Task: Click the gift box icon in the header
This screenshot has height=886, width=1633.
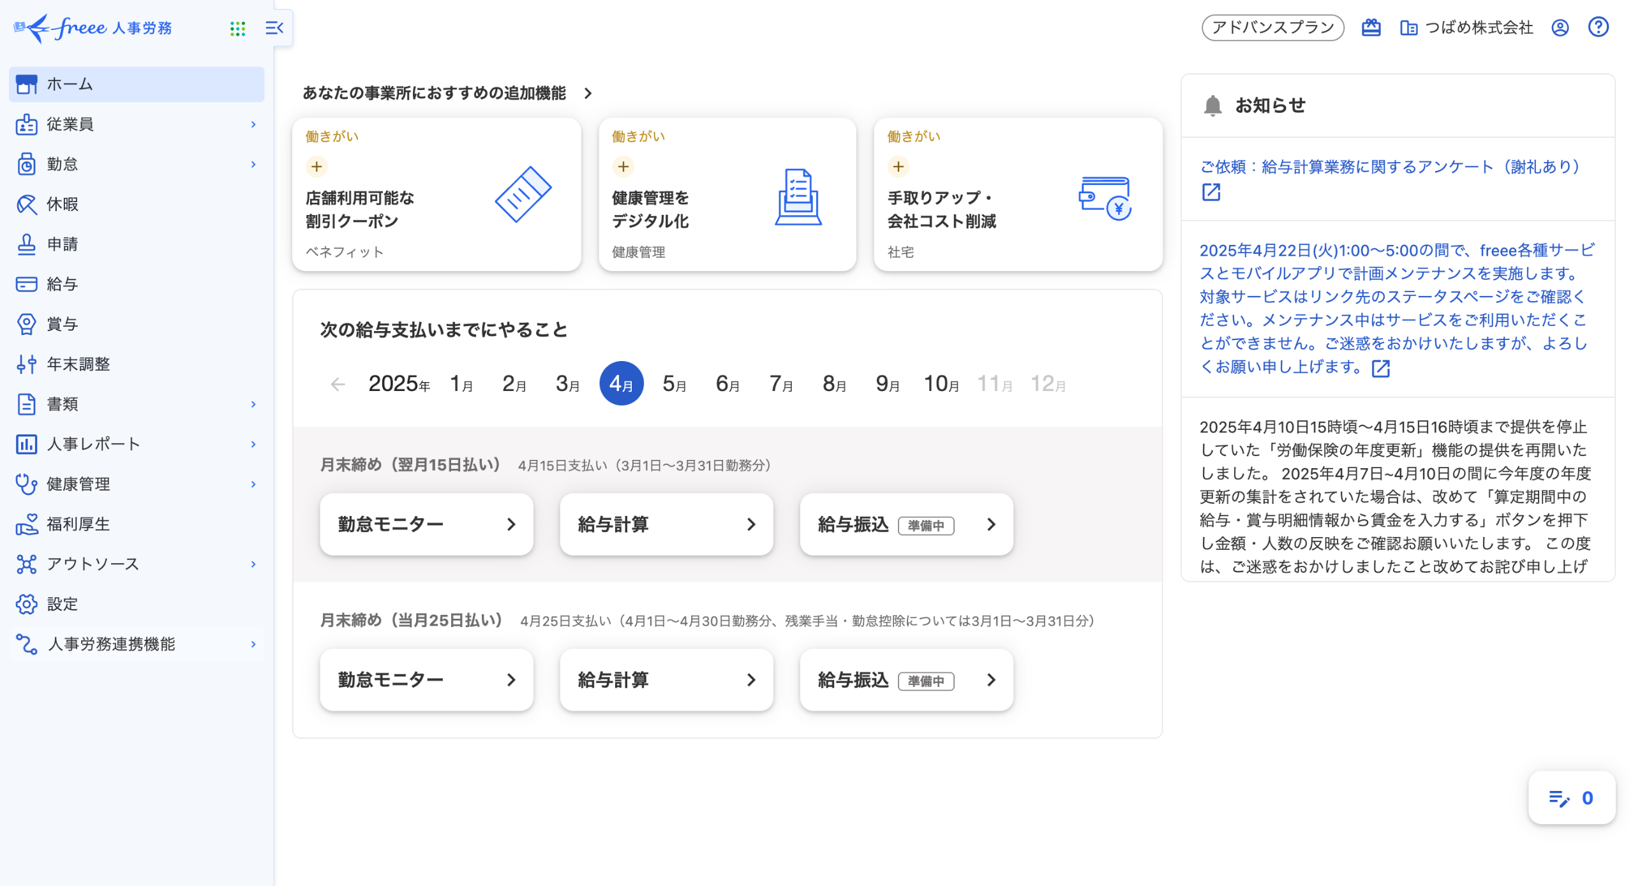Action: 1371,27
